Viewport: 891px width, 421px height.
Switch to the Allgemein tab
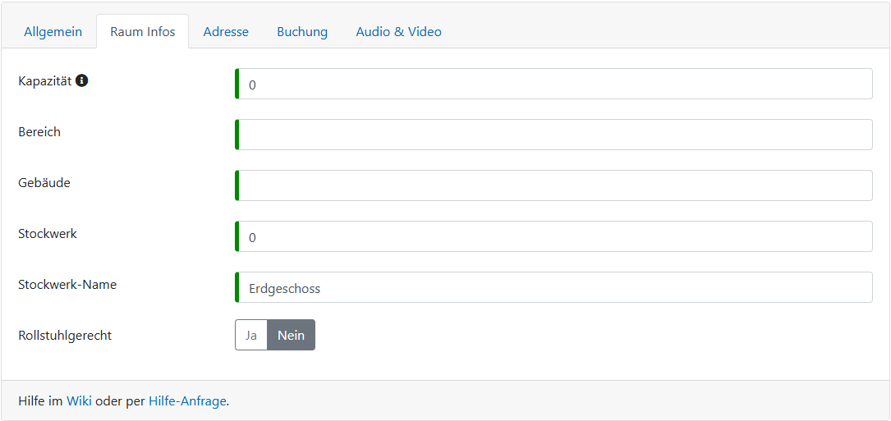click(53, 32)
